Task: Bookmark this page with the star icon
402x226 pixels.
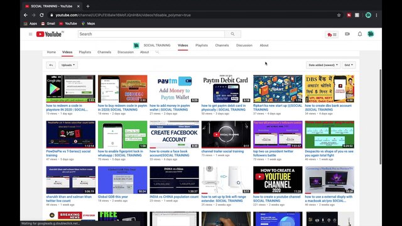Action: tap(339, 15)
